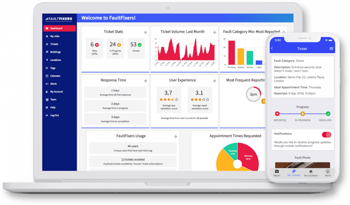Click the red Plumbing bar in chart
Image resolution: width=350 pixels, height=205 pixels.
pos(231,53)
